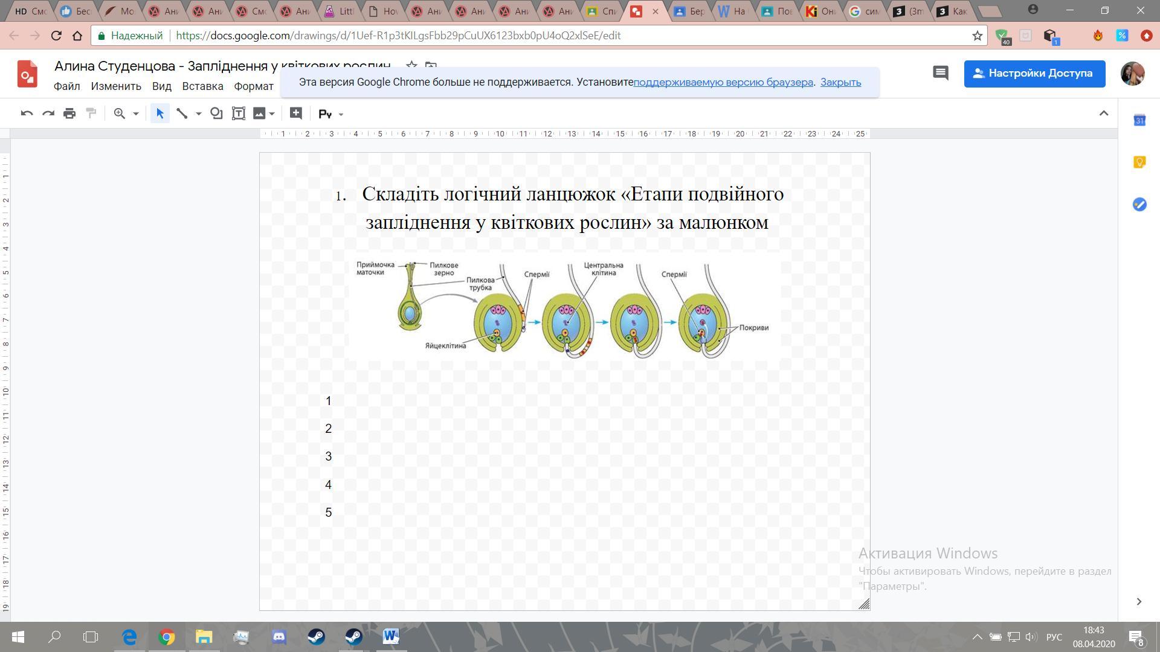Click the Add comment icon
Viewport: 1160px width, 652px height.
[x=295, y=113]
